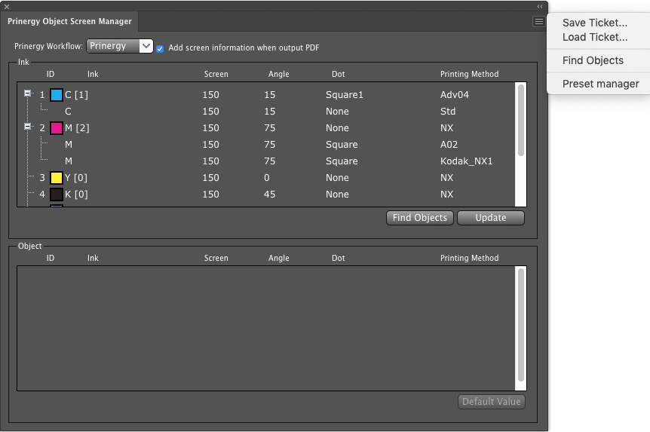Open Preset manager from the menu
The height and width of the screenshot is (432, 650).
coord(600,84)
